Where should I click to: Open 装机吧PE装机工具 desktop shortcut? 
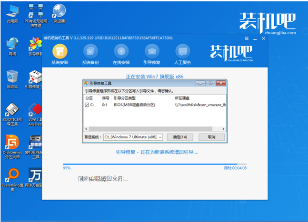pyautogui.click(x=34, y=147)
